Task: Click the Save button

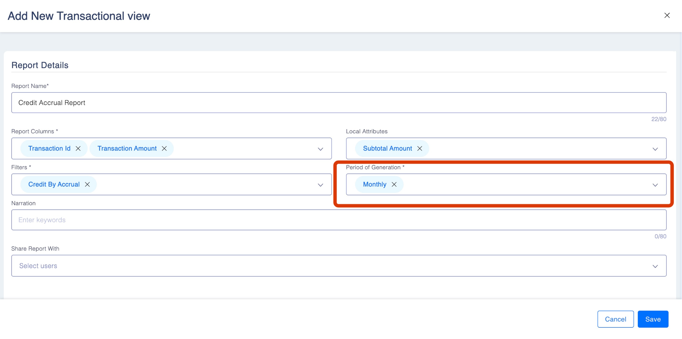Action: (x=653, y=319)
